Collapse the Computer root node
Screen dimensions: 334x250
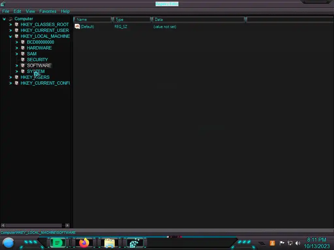[4, 19]
